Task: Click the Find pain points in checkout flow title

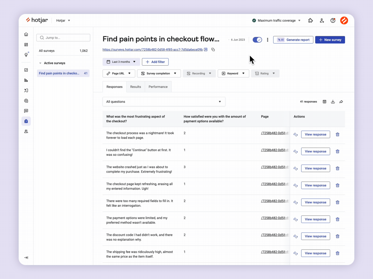Action: [x=161, y=39]
